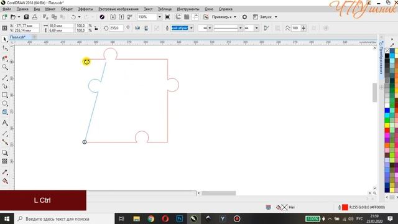Open the Эффекты menu
The image size is (398, 224).
[x=85, y=9]
